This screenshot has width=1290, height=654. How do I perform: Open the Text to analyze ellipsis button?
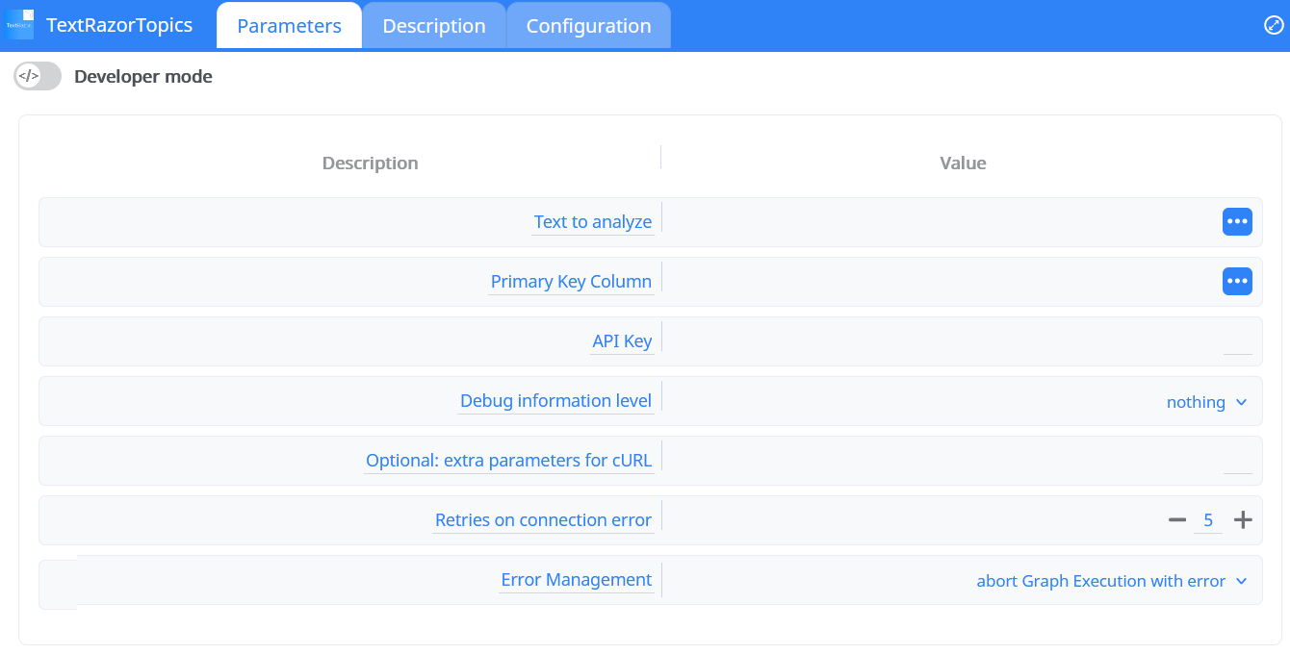(1237, 222)
